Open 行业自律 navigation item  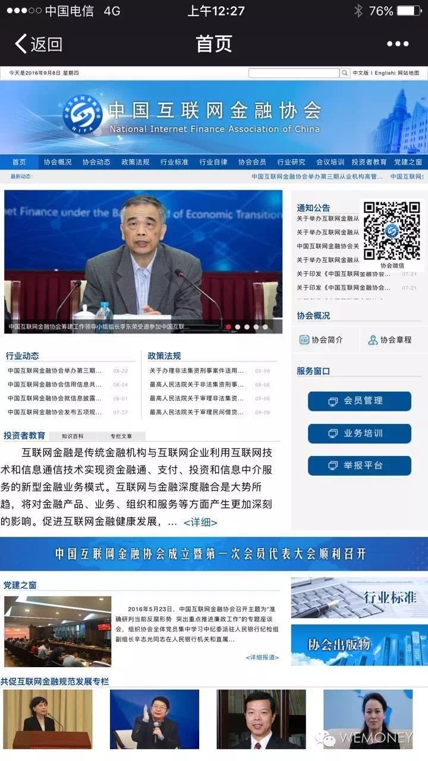tap(213, 162)
